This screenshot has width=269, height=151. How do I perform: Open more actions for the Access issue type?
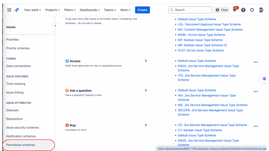(256, 62)
